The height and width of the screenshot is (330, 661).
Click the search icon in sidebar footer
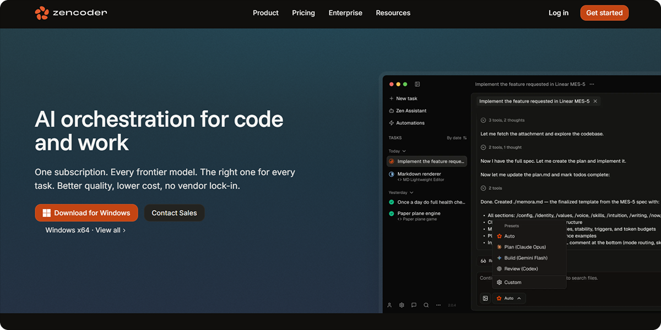click(426, 305)
